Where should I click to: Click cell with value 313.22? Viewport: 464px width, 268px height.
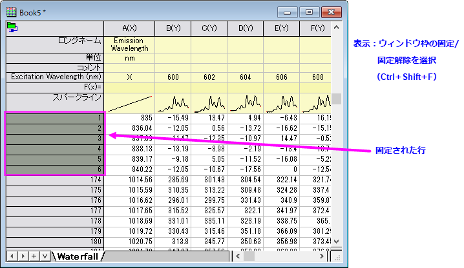[x=209, y=191]
